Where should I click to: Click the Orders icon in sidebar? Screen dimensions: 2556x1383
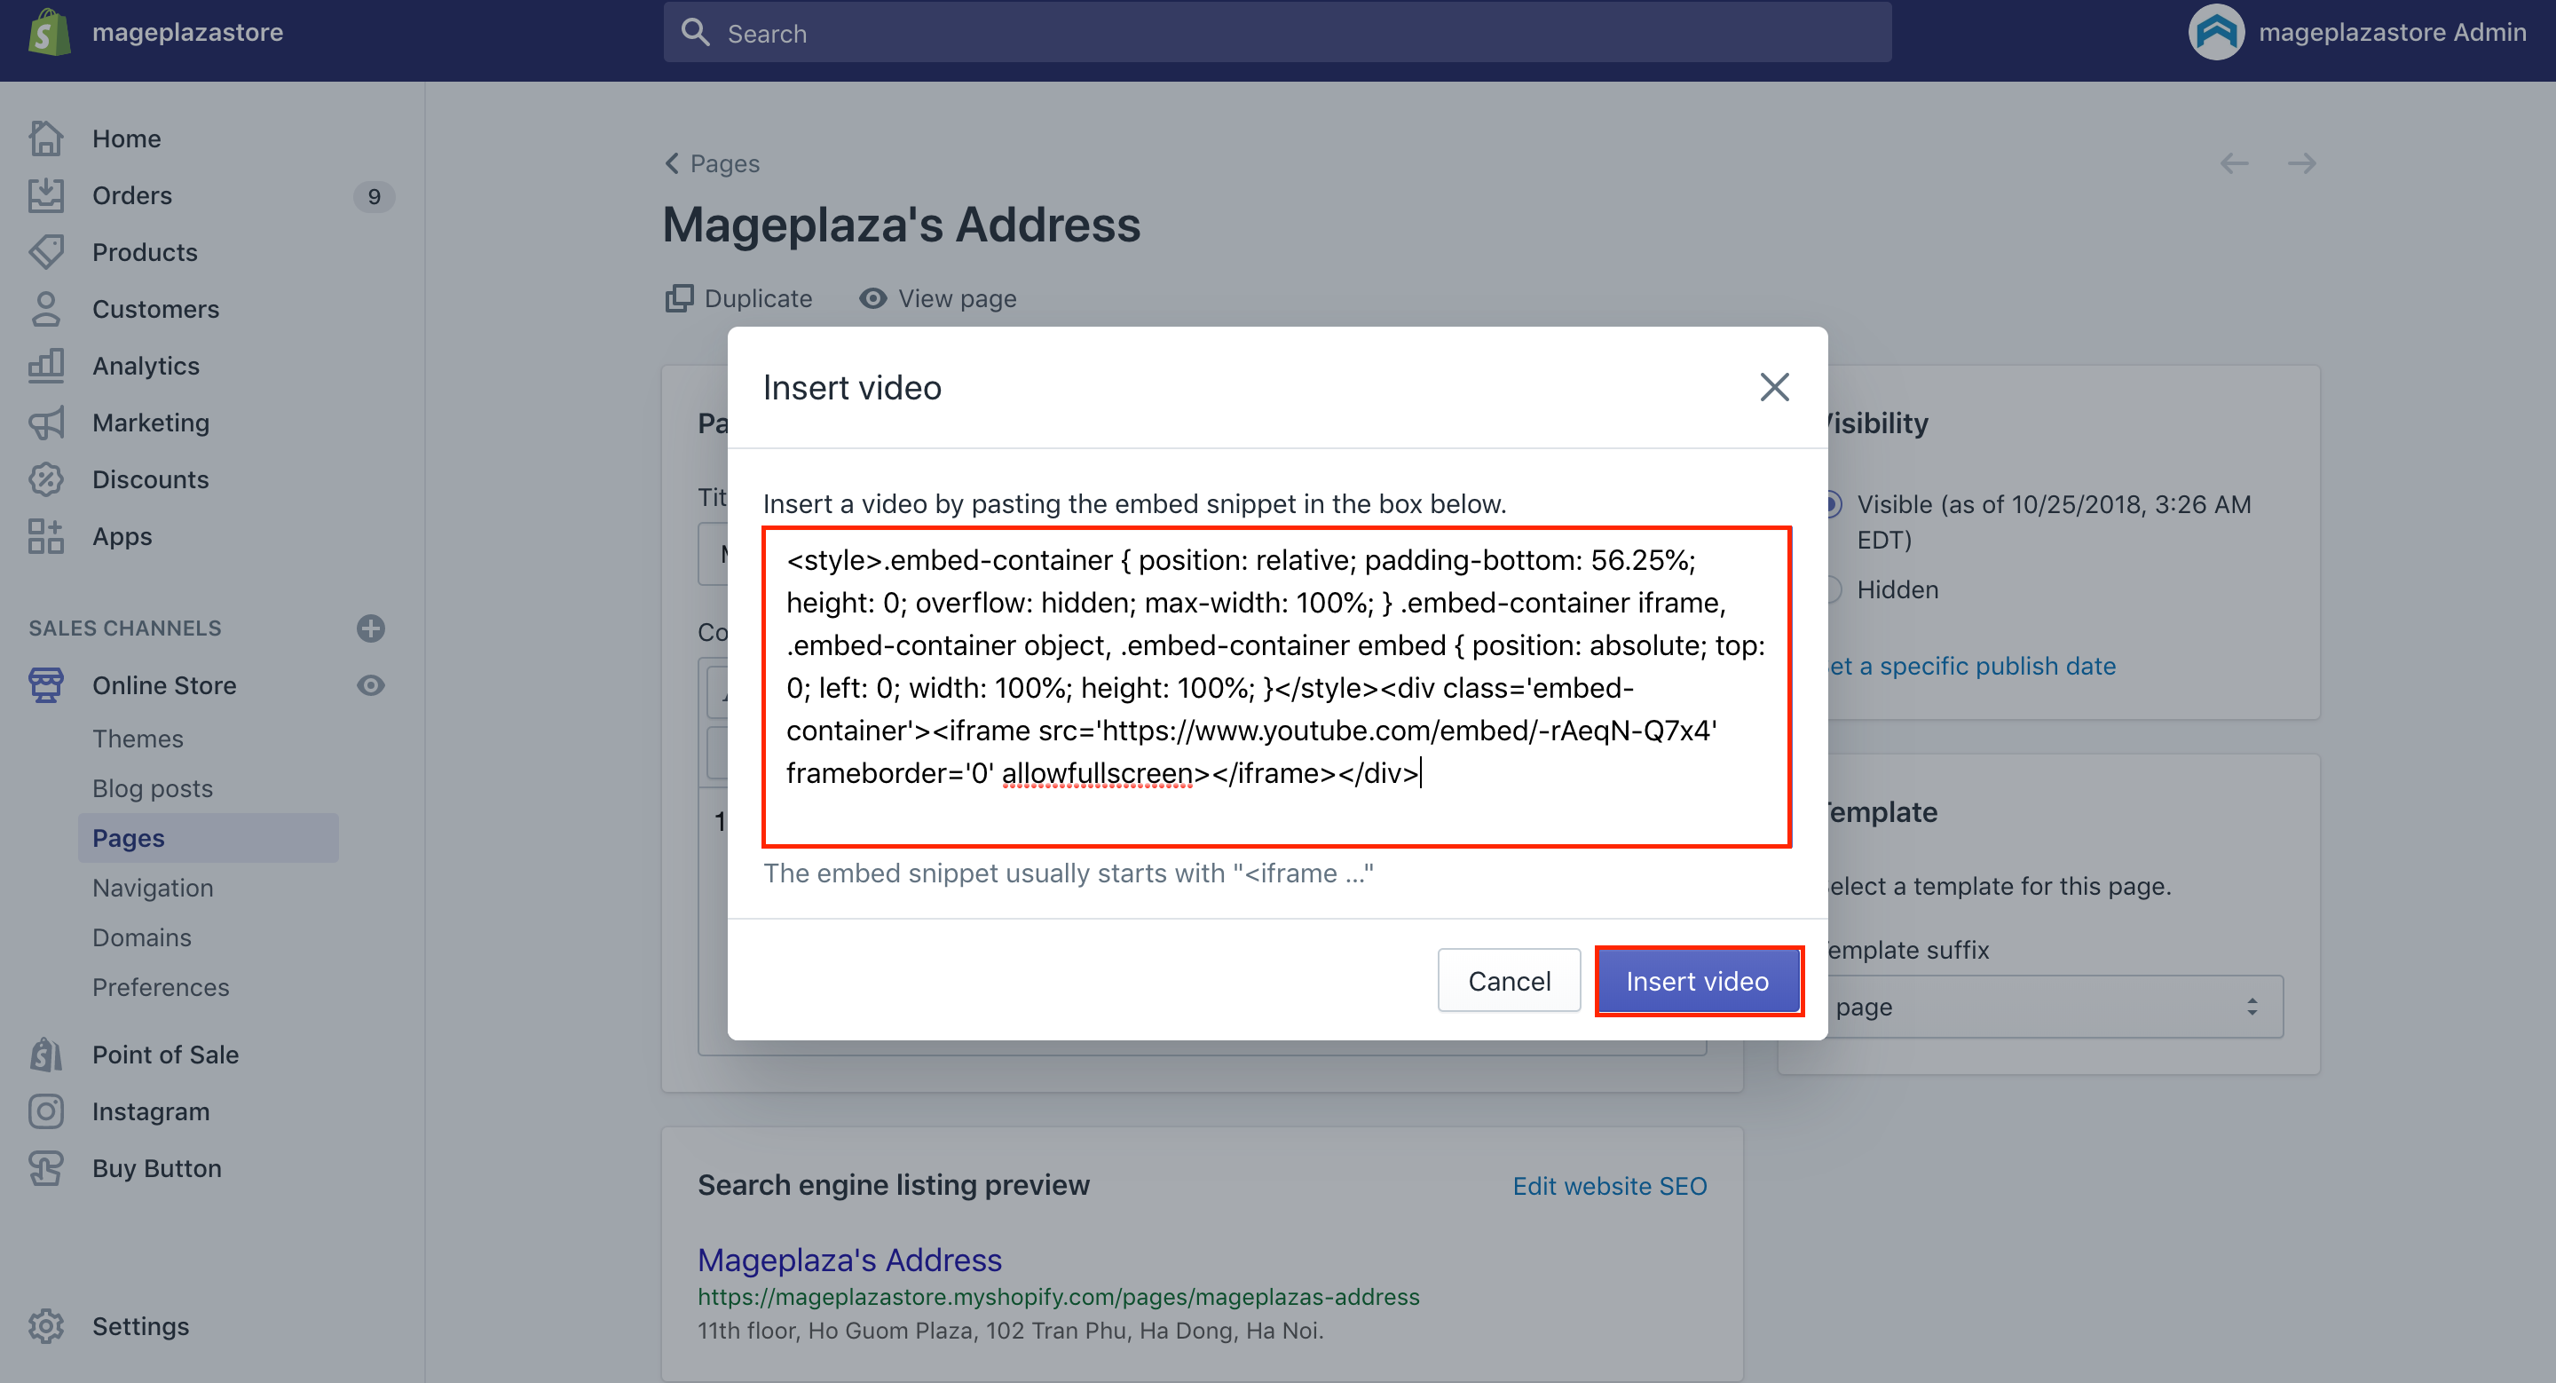pos(46,194)
